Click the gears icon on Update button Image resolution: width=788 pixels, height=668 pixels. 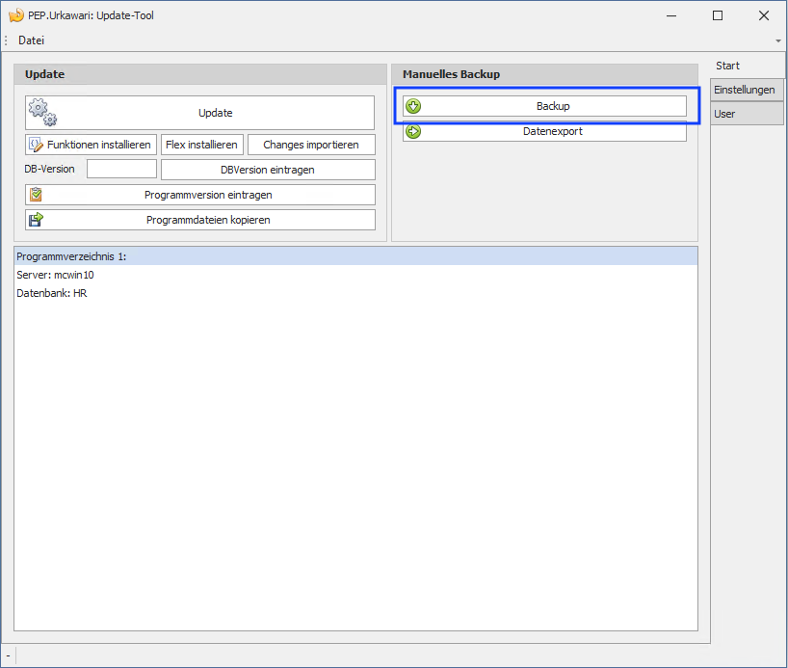point(42,113)
